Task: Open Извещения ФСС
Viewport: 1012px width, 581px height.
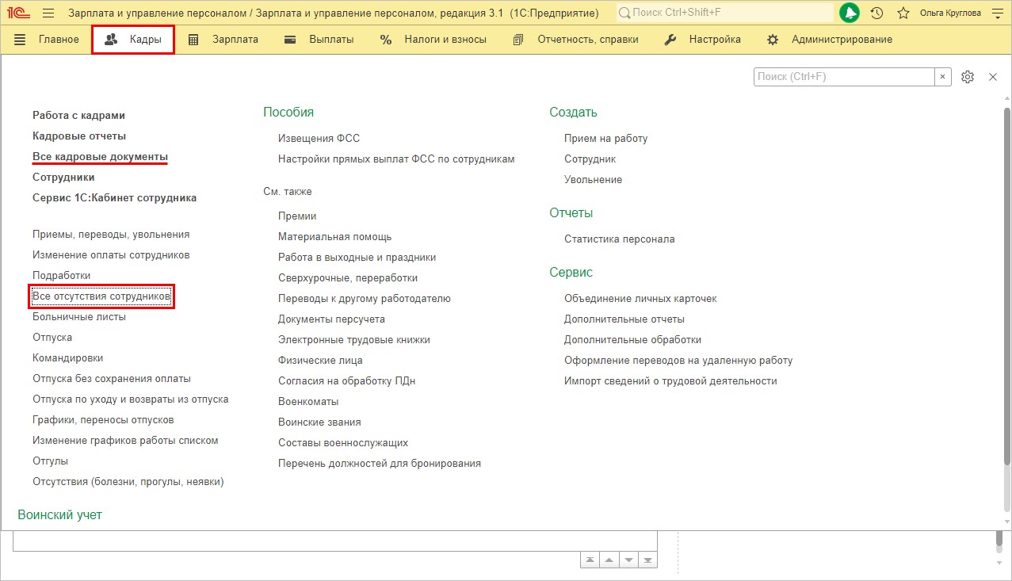Action: click(x=319, y=139)
